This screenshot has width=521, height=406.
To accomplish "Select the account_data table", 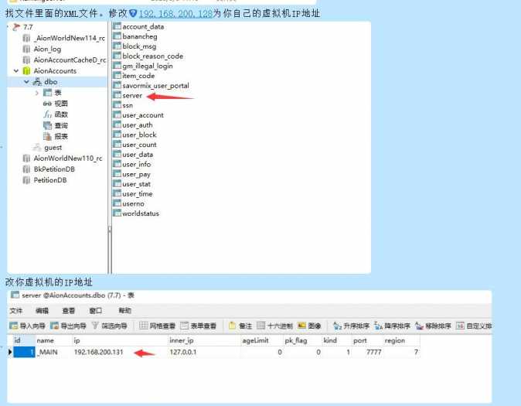I will [x=138, y=26].
